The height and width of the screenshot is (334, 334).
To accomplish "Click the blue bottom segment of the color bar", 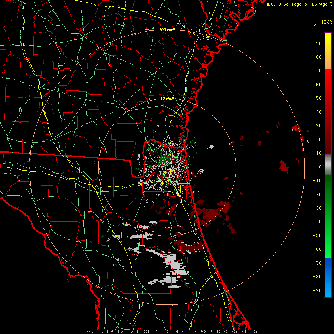I will pos(328,278).
